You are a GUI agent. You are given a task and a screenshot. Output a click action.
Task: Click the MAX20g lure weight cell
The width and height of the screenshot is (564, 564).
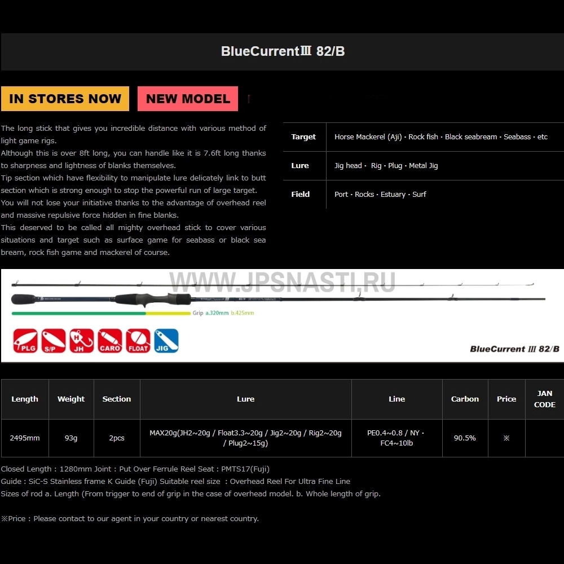coord(246,438)
